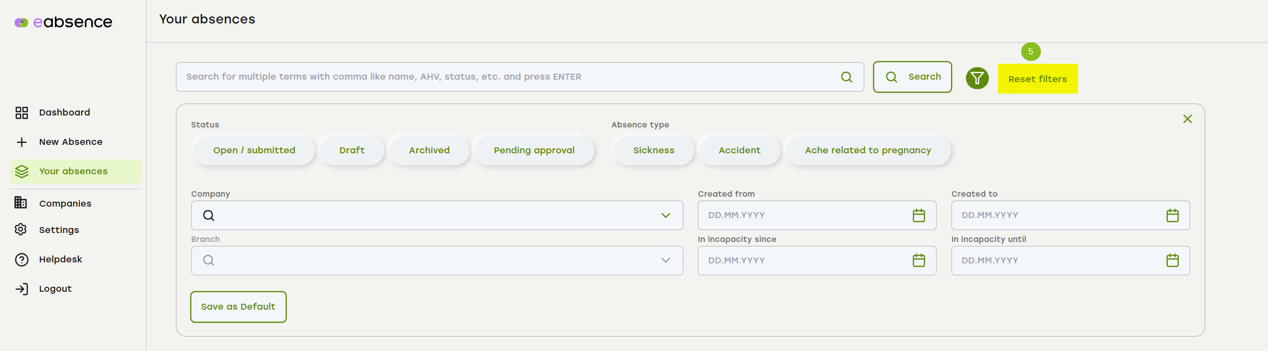This screenshot has height=351, width=1268.
Task: Open In incapacity since calendar picker
Action: coord(919,260)
